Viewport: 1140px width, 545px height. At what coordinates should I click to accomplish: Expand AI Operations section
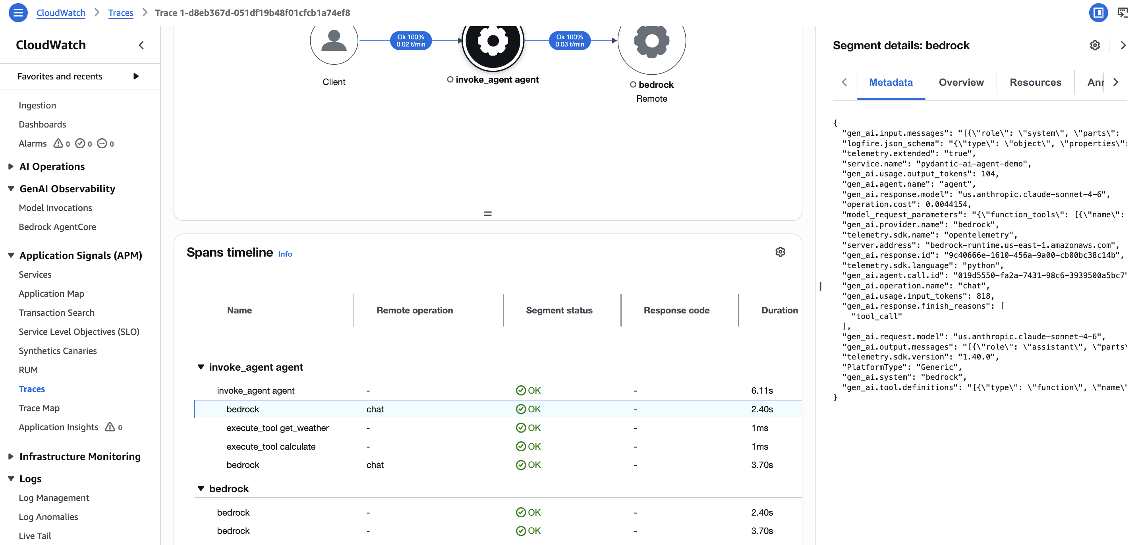click(11, 166)
